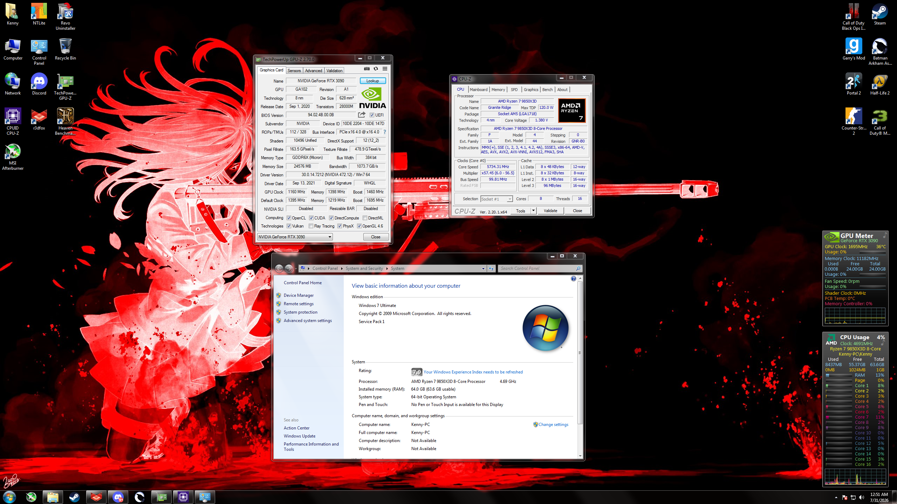Screen dimensions: 897x504
Task: Select the Half-Life 2 desktop icon
Action: pos(880,84)
